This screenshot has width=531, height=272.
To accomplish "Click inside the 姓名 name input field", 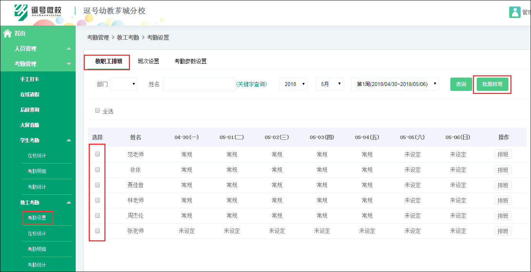I will (x=199, y=84).
